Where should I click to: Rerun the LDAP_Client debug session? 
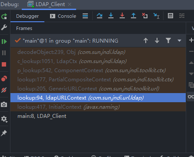(x=4, y=16)
